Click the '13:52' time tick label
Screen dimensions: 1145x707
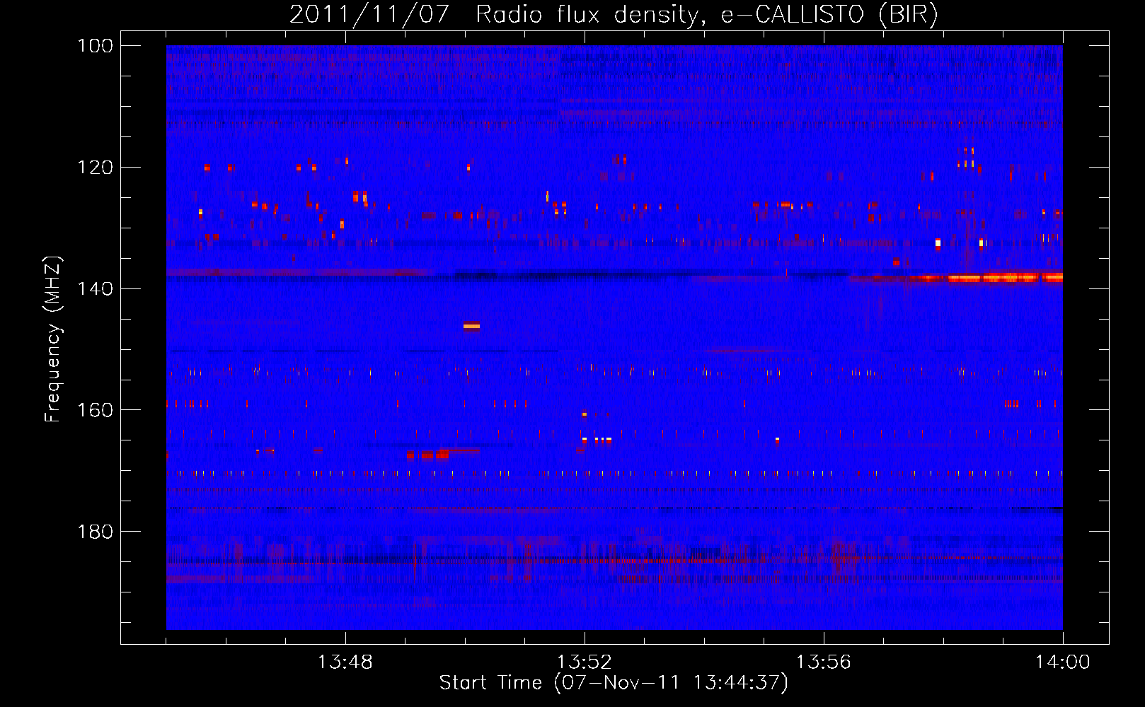(585, 662)
